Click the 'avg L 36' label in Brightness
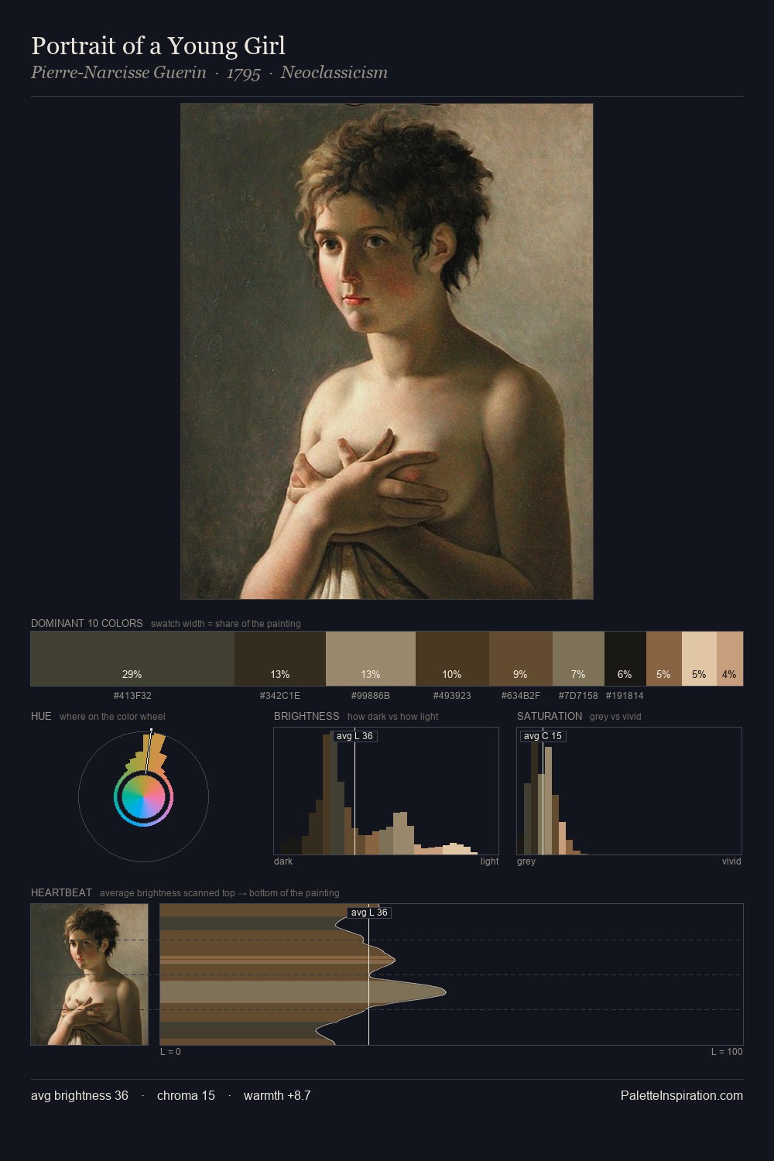 pos(354,736)
